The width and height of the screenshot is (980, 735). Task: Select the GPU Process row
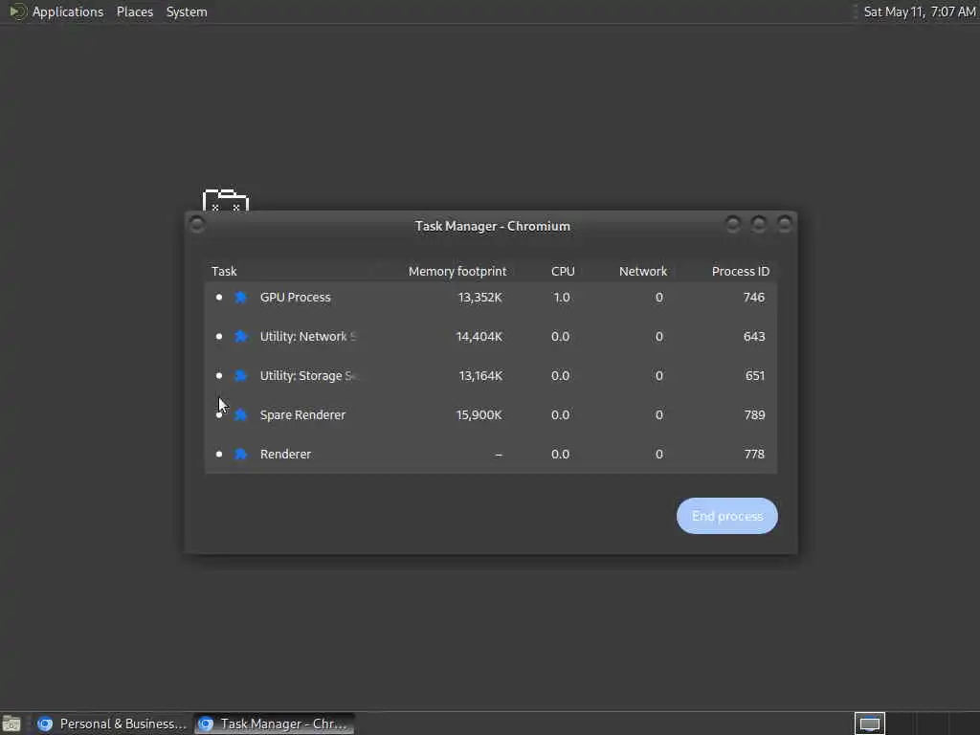(x=491, y=298)
